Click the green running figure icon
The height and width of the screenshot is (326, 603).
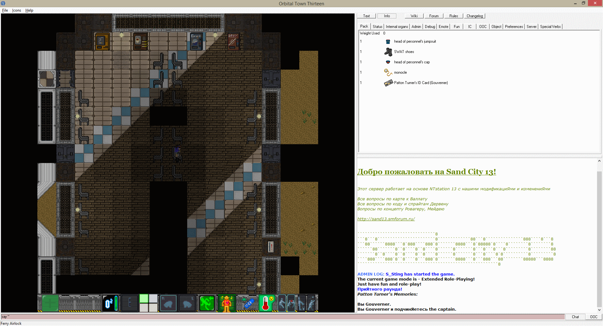(207, 303)
